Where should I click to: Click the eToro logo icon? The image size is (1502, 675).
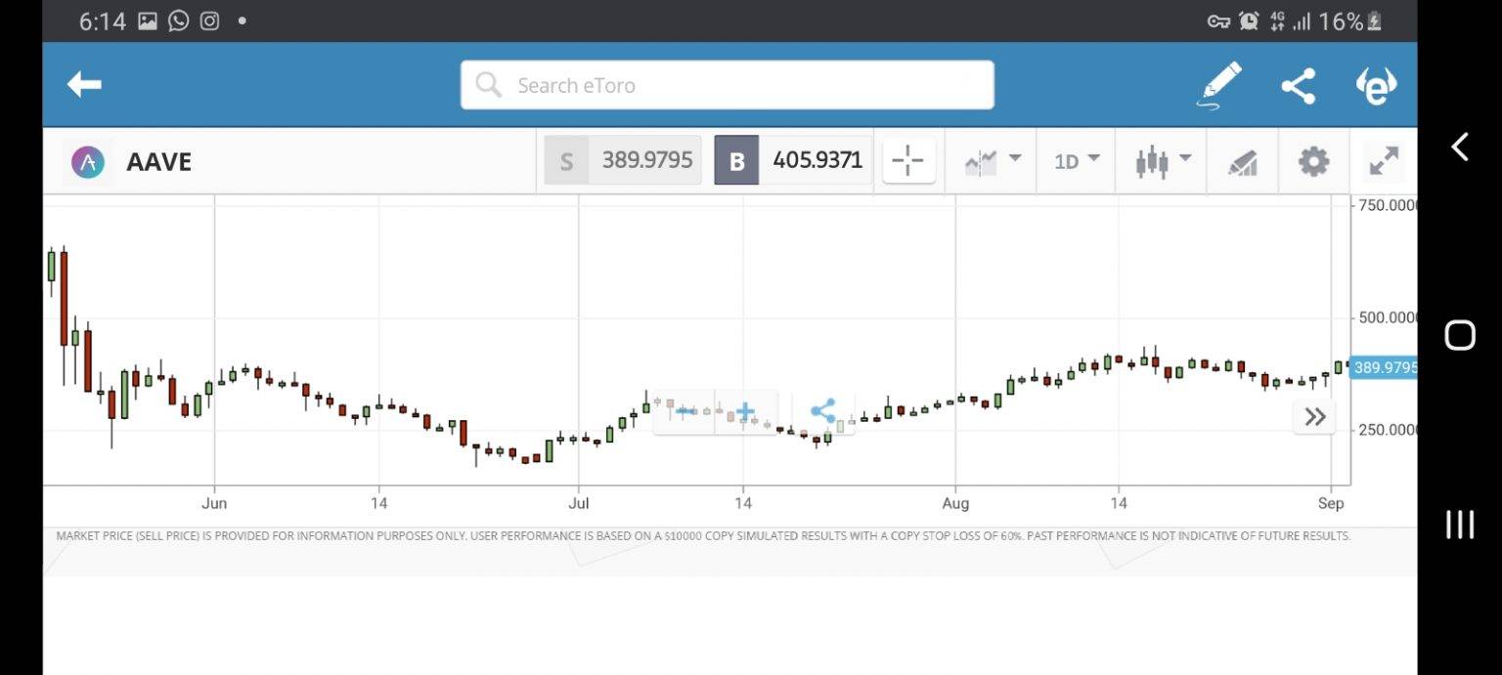click(x=1376, y=85)
